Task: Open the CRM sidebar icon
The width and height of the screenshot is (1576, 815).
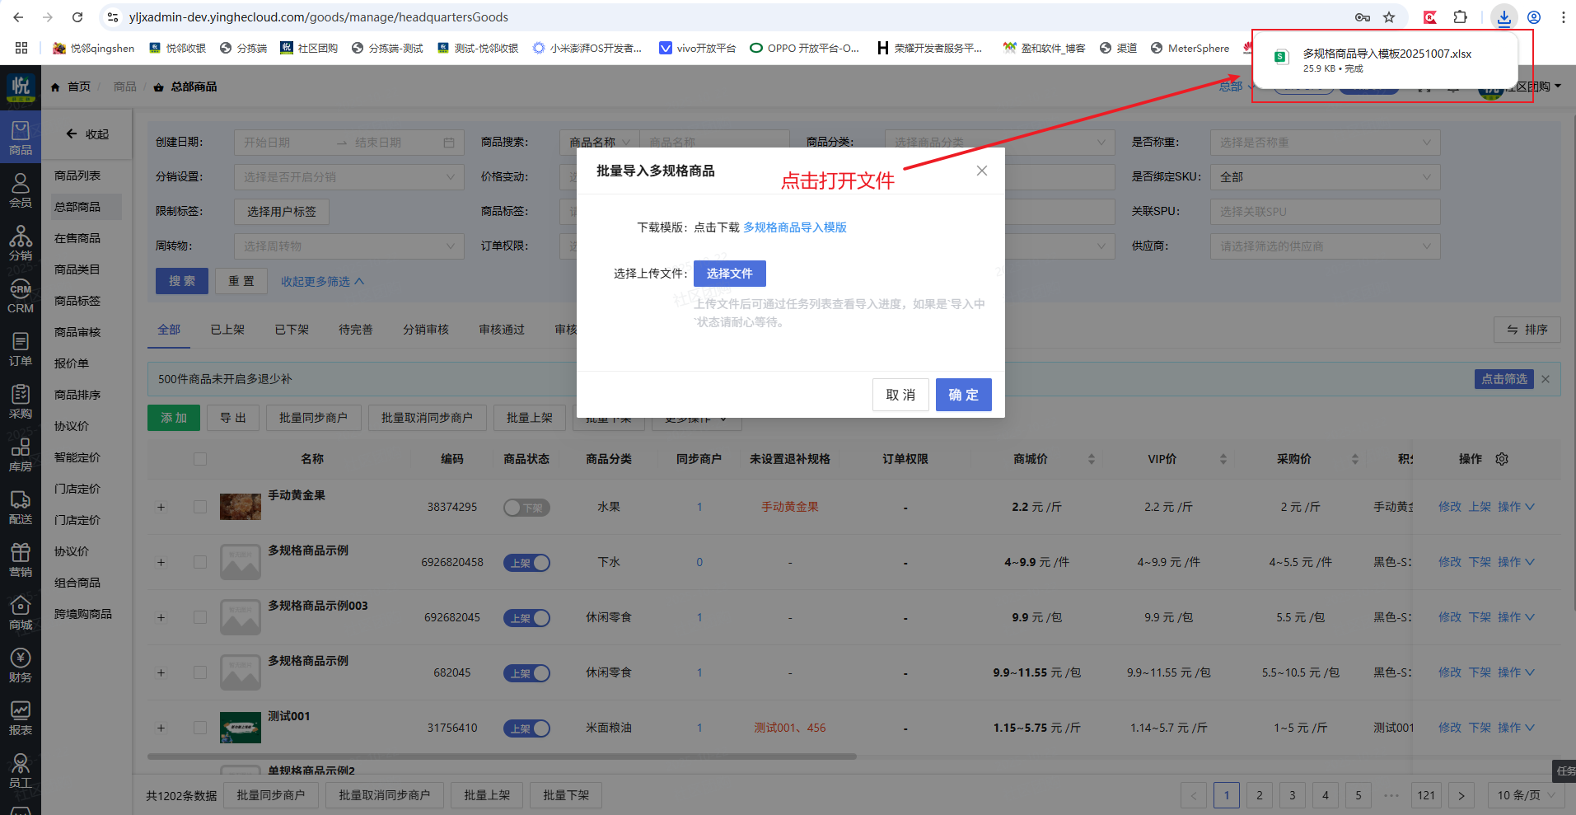Action: point(20,297)
